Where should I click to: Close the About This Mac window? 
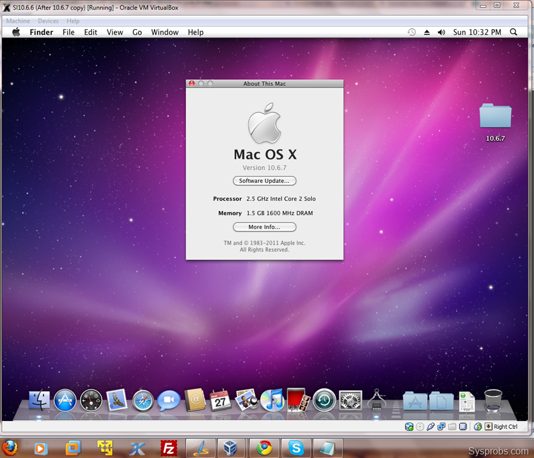pyautogui.click(x=192, y=83)
